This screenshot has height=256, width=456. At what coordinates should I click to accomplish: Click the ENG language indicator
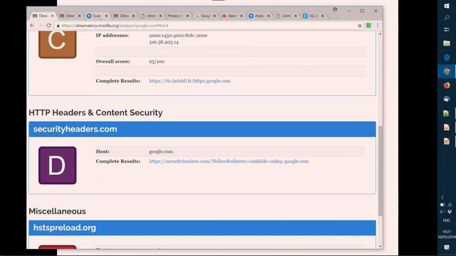(x=447, y=220)
